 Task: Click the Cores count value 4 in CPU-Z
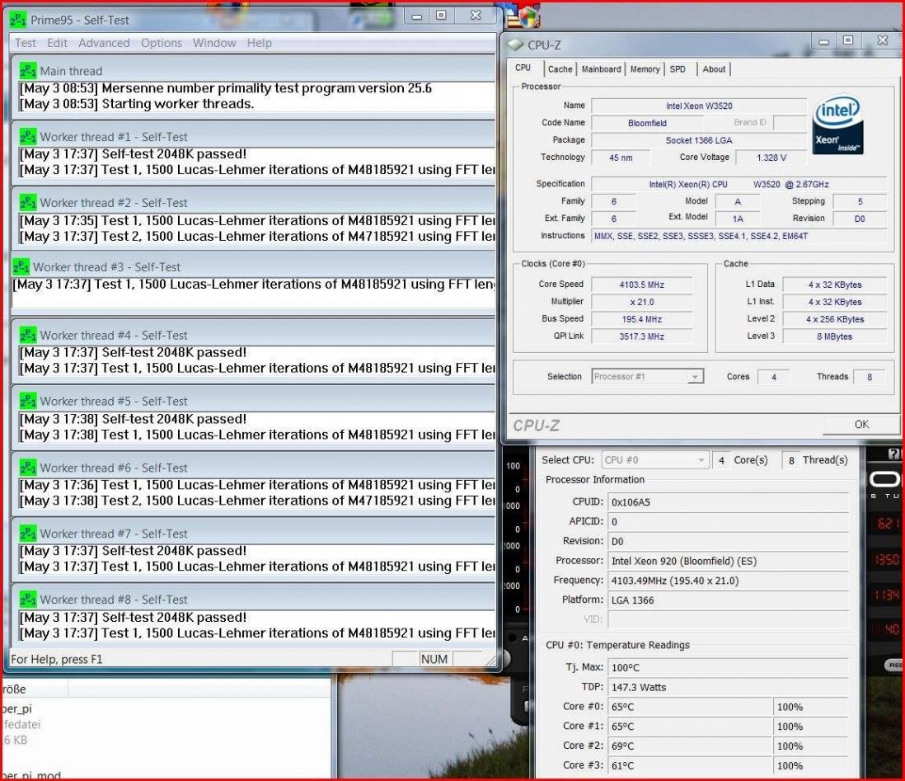(773, 377)
